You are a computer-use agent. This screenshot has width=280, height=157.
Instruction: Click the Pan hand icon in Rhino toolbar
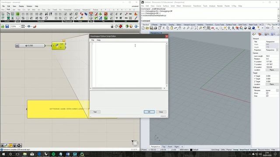[x=180, y=28]
